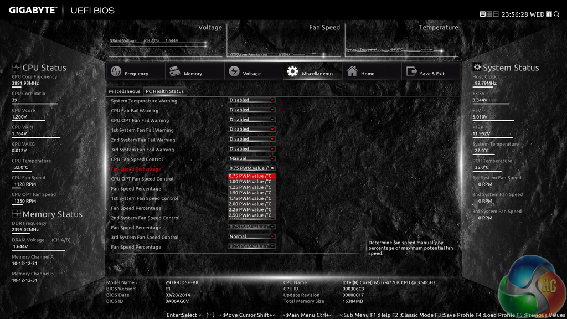567x319 pixels.
Task: Switch to the grid layout view icon
Action: click(x=489, y=14)
